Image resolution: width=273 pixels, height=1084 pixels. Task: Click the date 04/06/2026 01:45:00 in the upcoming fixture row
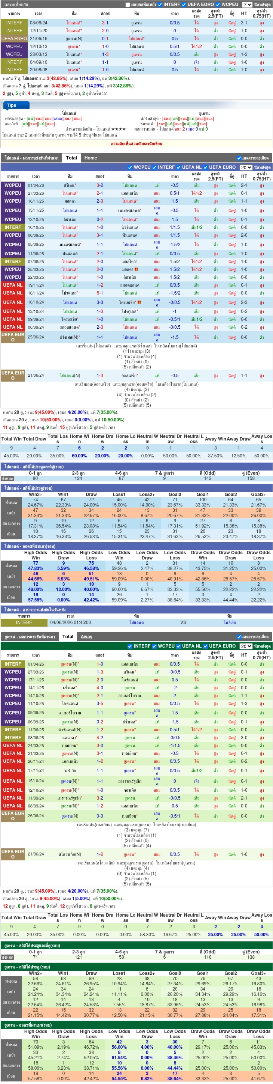click(x=70, y=622)
